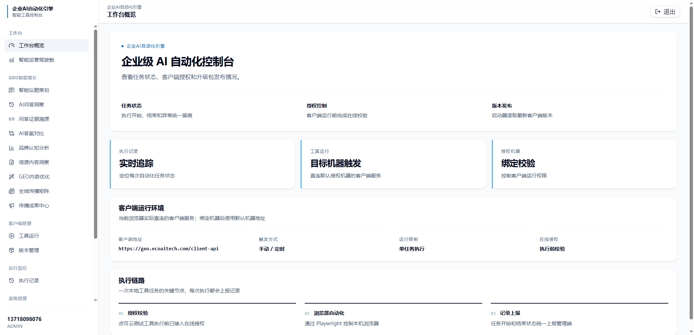Viewport: 694px width, 335px height.
Task: Click the 全域传播矩阵 newspaper icon
Action: 12,191
